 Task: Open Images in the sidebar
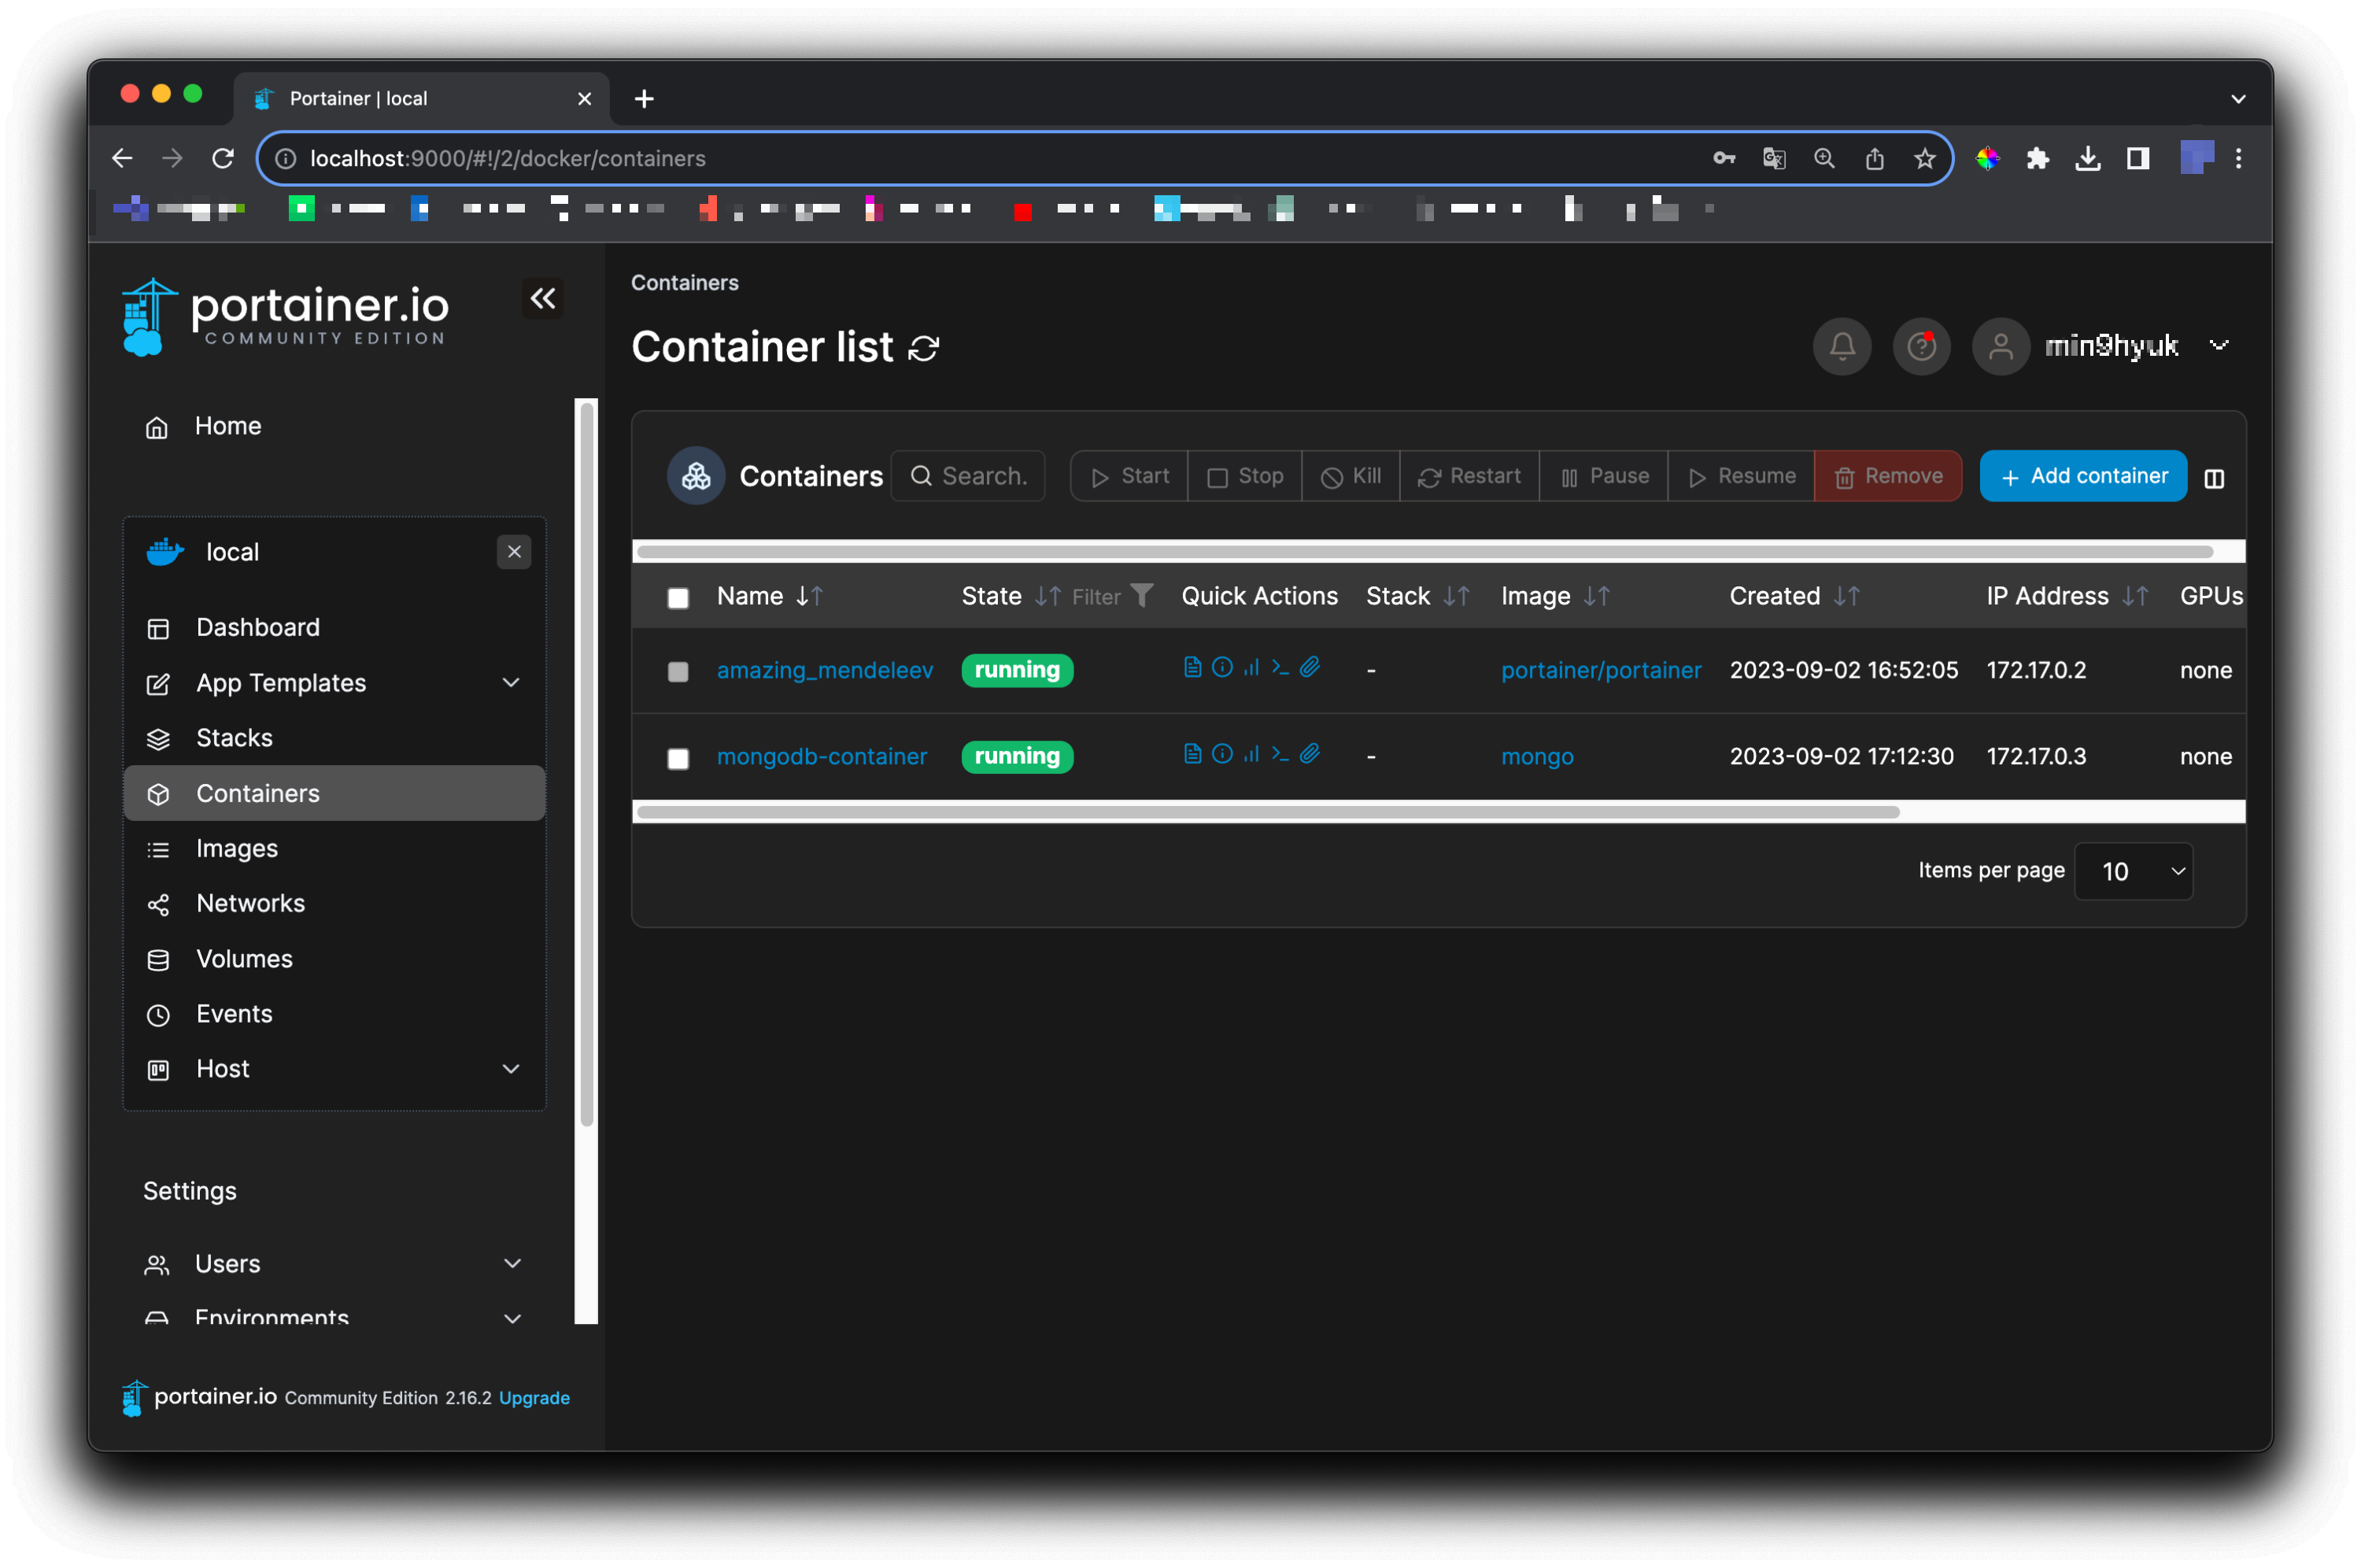pyautogui.click(x=237, y=848)
